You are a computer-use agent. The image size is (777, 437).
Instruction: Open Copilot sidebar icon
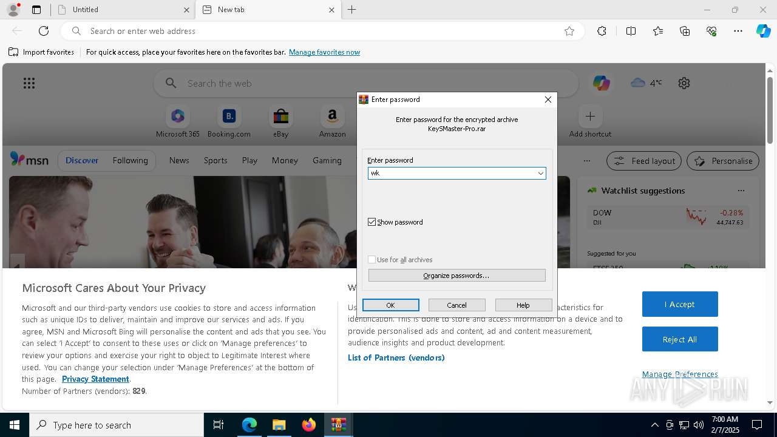click(763, 31)
